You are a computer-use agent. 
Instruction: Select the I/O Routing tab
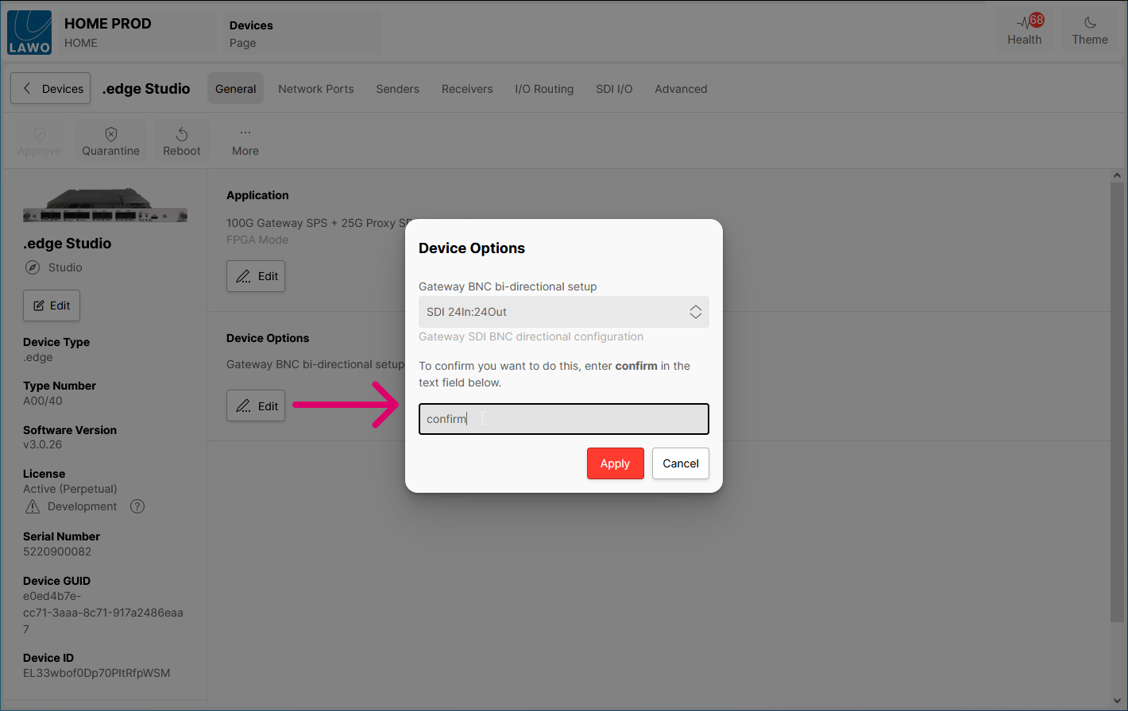point(544,89)
